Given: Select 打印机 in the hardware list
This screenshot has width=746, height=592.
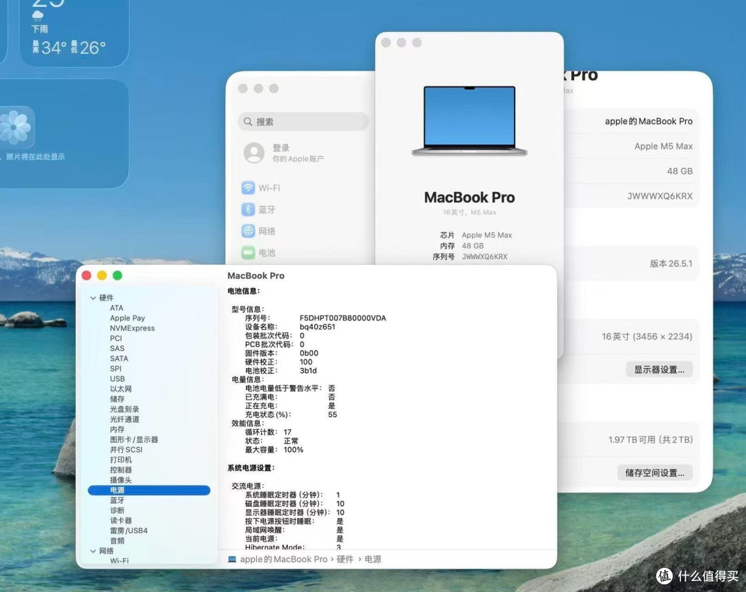Looking at the screenshot, I should (x=121, y=459).
